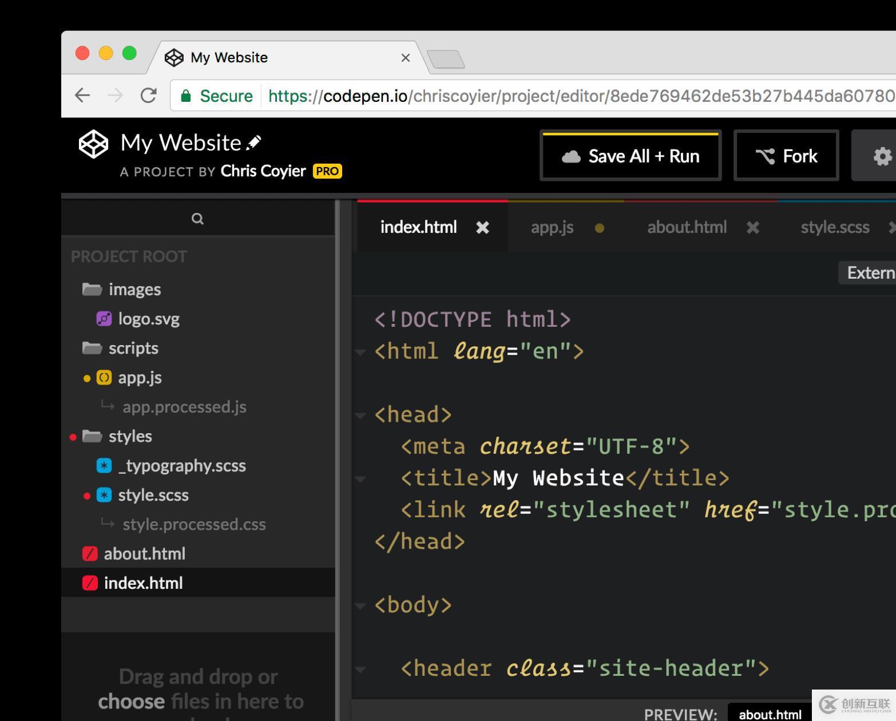Click the sidebar file search magnifier icon

click(x=197, y=219)
